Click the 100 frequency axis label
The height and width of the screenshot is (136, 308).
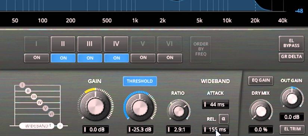pyautogui.click(x=43, y=20)
